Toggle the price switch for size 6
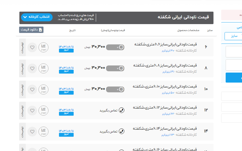This screenshot has height=151, width=242. coord(115,47)
